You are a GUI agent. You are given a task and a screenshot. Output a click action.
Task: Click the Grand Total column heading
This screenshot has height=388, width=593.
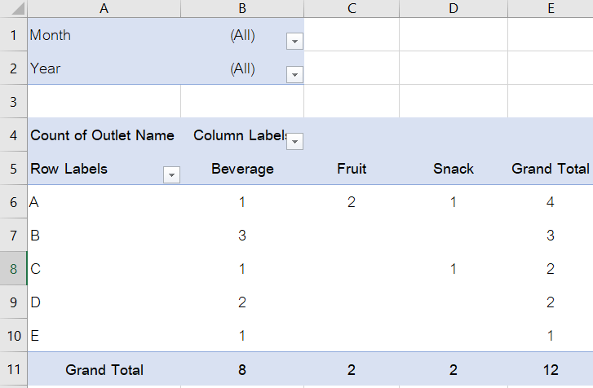(550, 169)
